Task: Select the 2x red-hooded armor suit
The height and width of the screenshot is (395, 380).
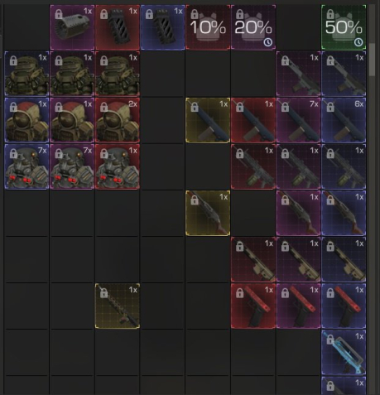Action: [118, 120]
